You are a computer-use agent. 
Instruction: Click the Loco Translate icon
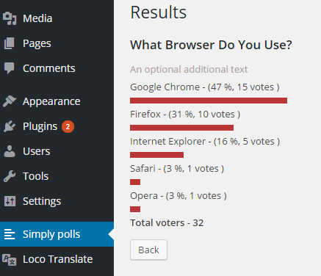[x=10, y=259]
